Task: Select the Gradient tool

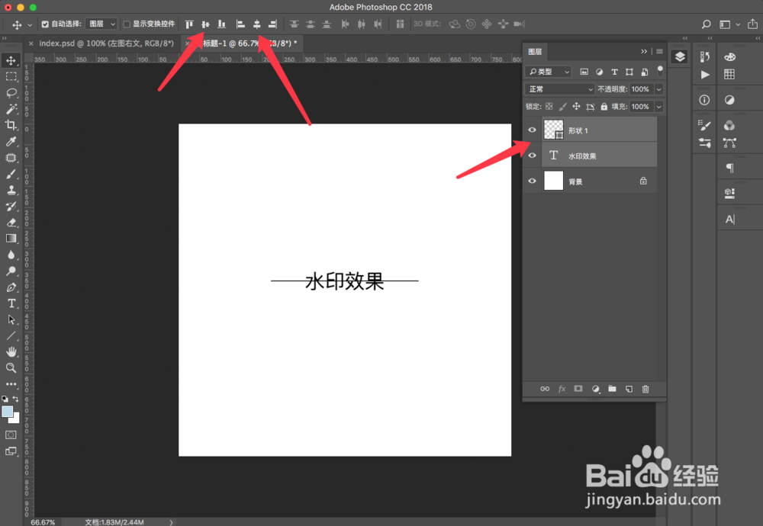Action: [11, 238]
